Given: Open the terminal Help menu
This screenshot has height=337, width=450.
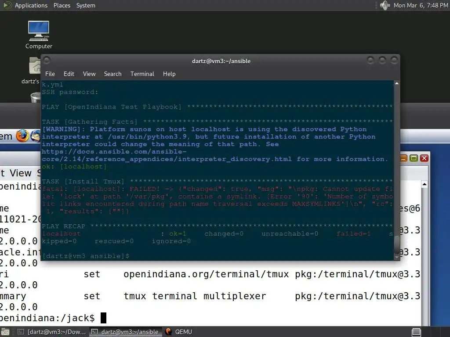Looking at the screenshot, I should 169,74.
